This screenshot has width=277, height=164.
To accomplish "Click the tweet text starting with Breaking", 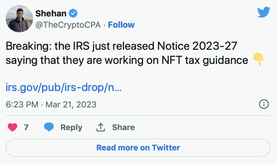I will tap(121, 46).
